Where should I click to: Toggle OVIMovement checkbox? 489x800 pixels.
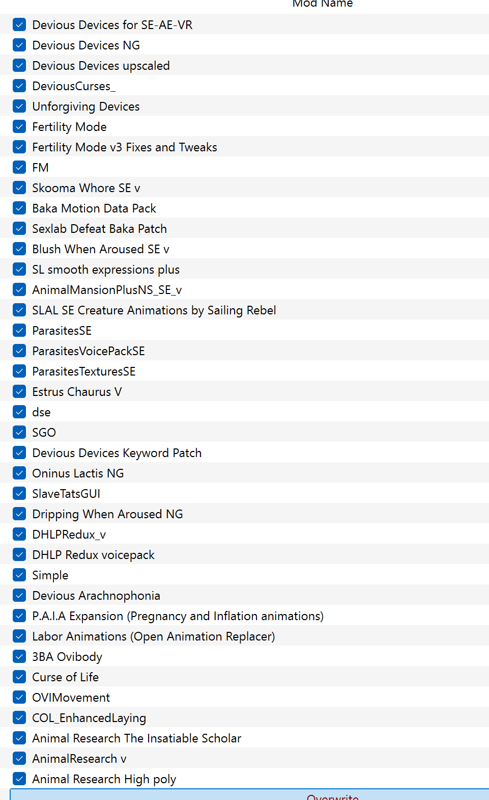pyautogui.click(x=19, y=697)
